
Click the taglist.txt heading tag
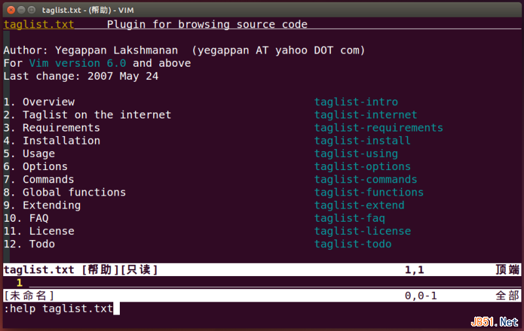[x=39, y=25]
